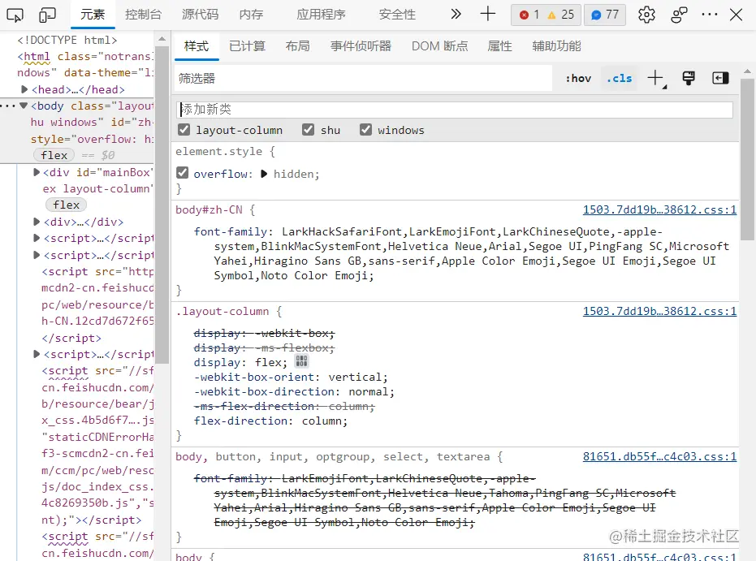
Task: Expand the head element node
Action: (24, 89)
